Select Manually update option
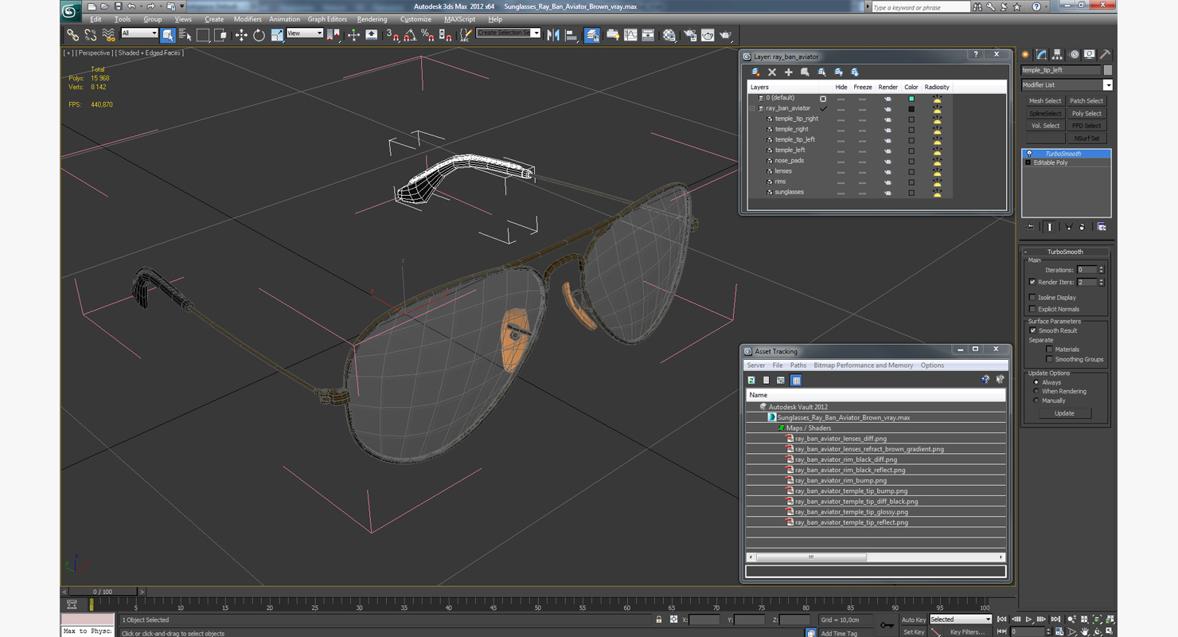The height and width of the screenshot is (637, 1178). point(1036,401)
